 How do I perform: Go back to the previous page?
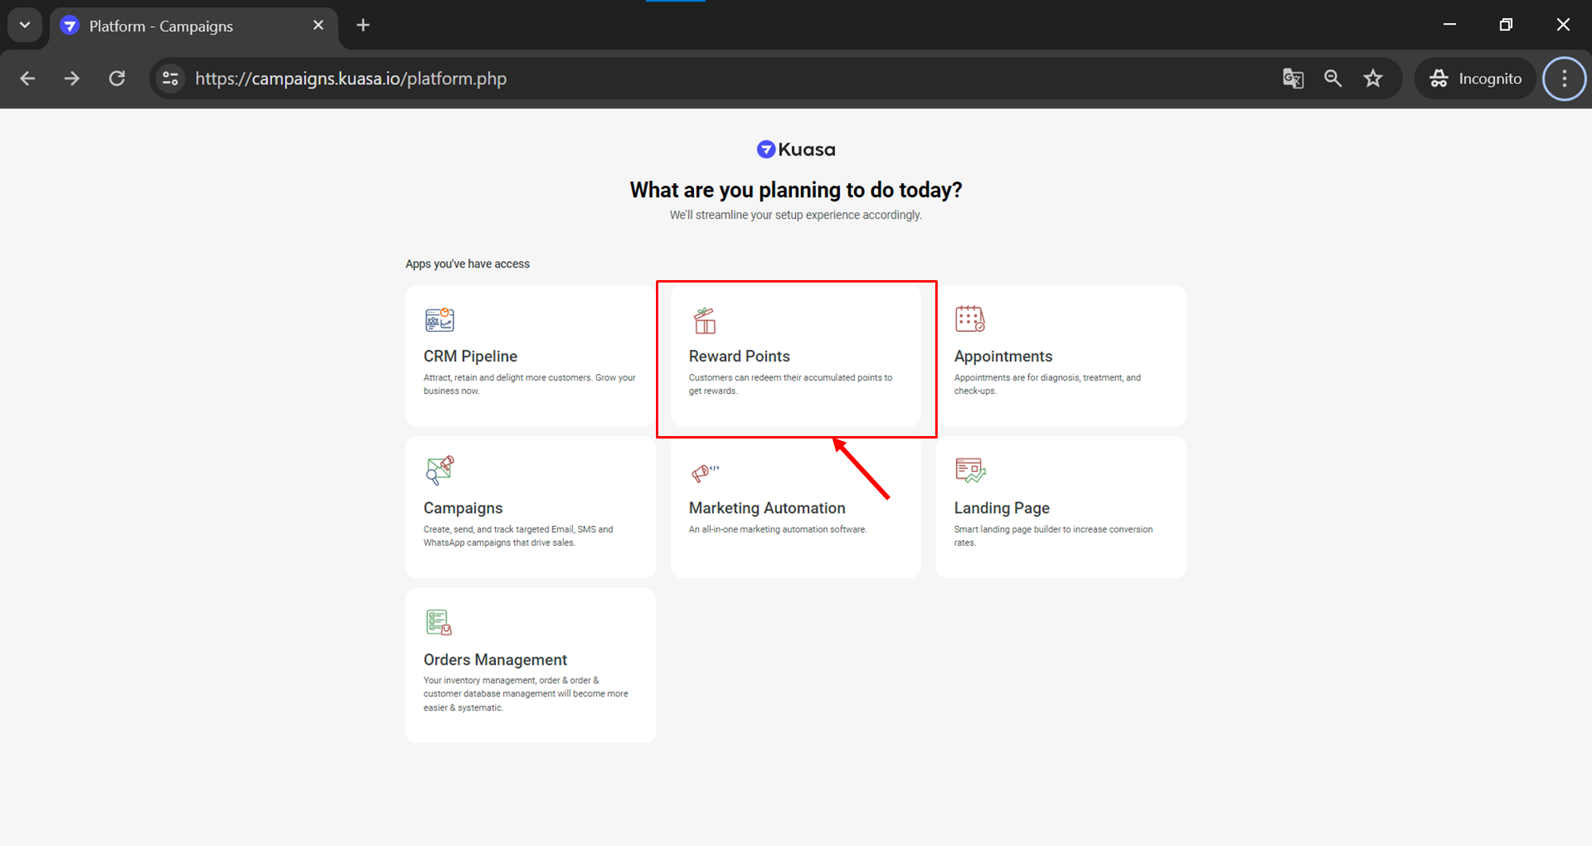pyautogui.click(x=28, y=79)
